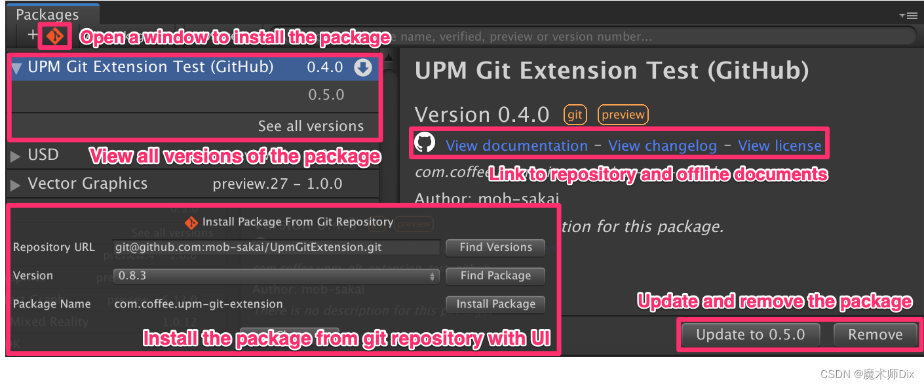The image size is (924, 386).
Task: Open the GitHub repository octocat icon
Action: [425, 143]
